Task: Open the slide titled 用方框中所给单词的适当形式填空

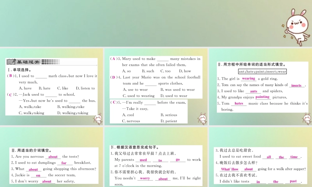Action: [261, 87]
